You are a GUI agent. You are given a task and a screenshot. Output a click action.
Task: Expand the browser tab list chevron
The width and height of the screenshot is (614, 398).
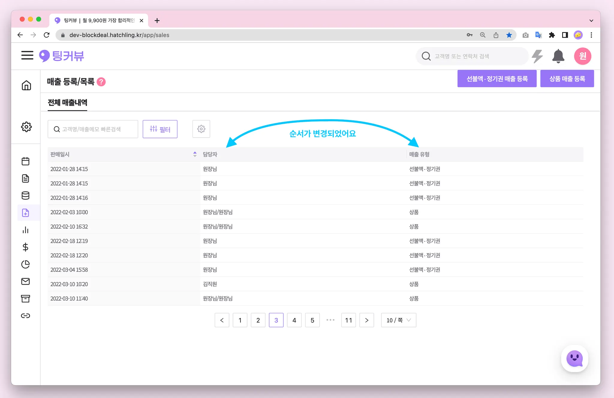click(x=591, y=21)
